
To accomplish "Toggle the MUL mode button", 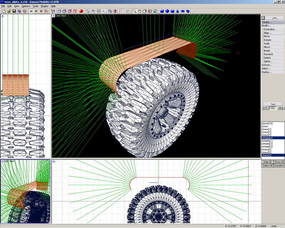I will click(x=281, y=108).
